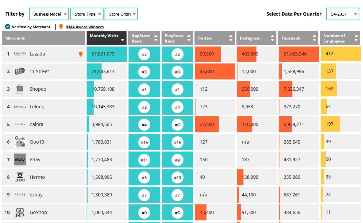363x223 pixels.
Task: Click the Lazada merchant logo
Action: pyautogui.click(x=20, y=54)
